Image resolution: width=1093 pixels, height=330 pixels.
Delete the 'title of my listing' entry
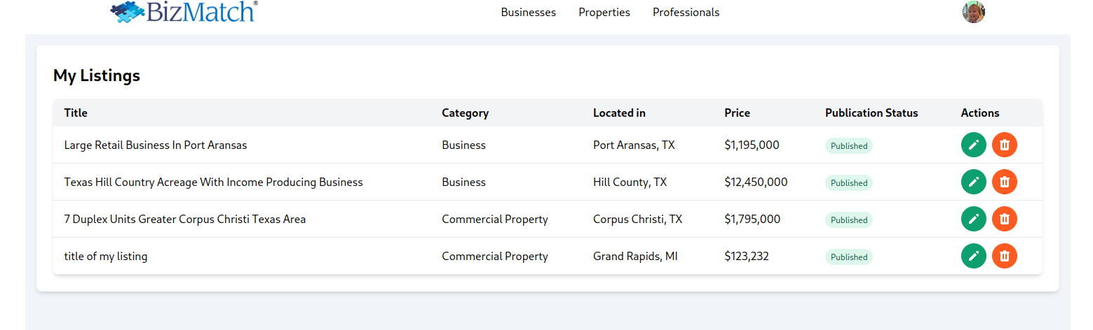point(1004,256)
